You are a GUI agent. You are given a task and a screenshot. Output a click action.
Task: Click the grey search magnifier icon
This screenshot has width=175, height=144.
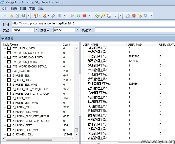coord(115,16)
